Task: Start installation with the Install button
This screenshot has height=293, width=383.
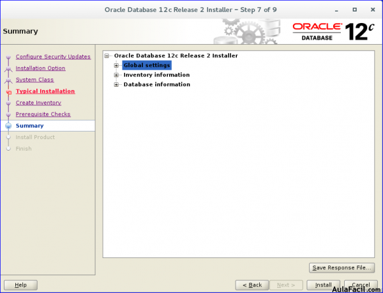Action: (323, 285)
